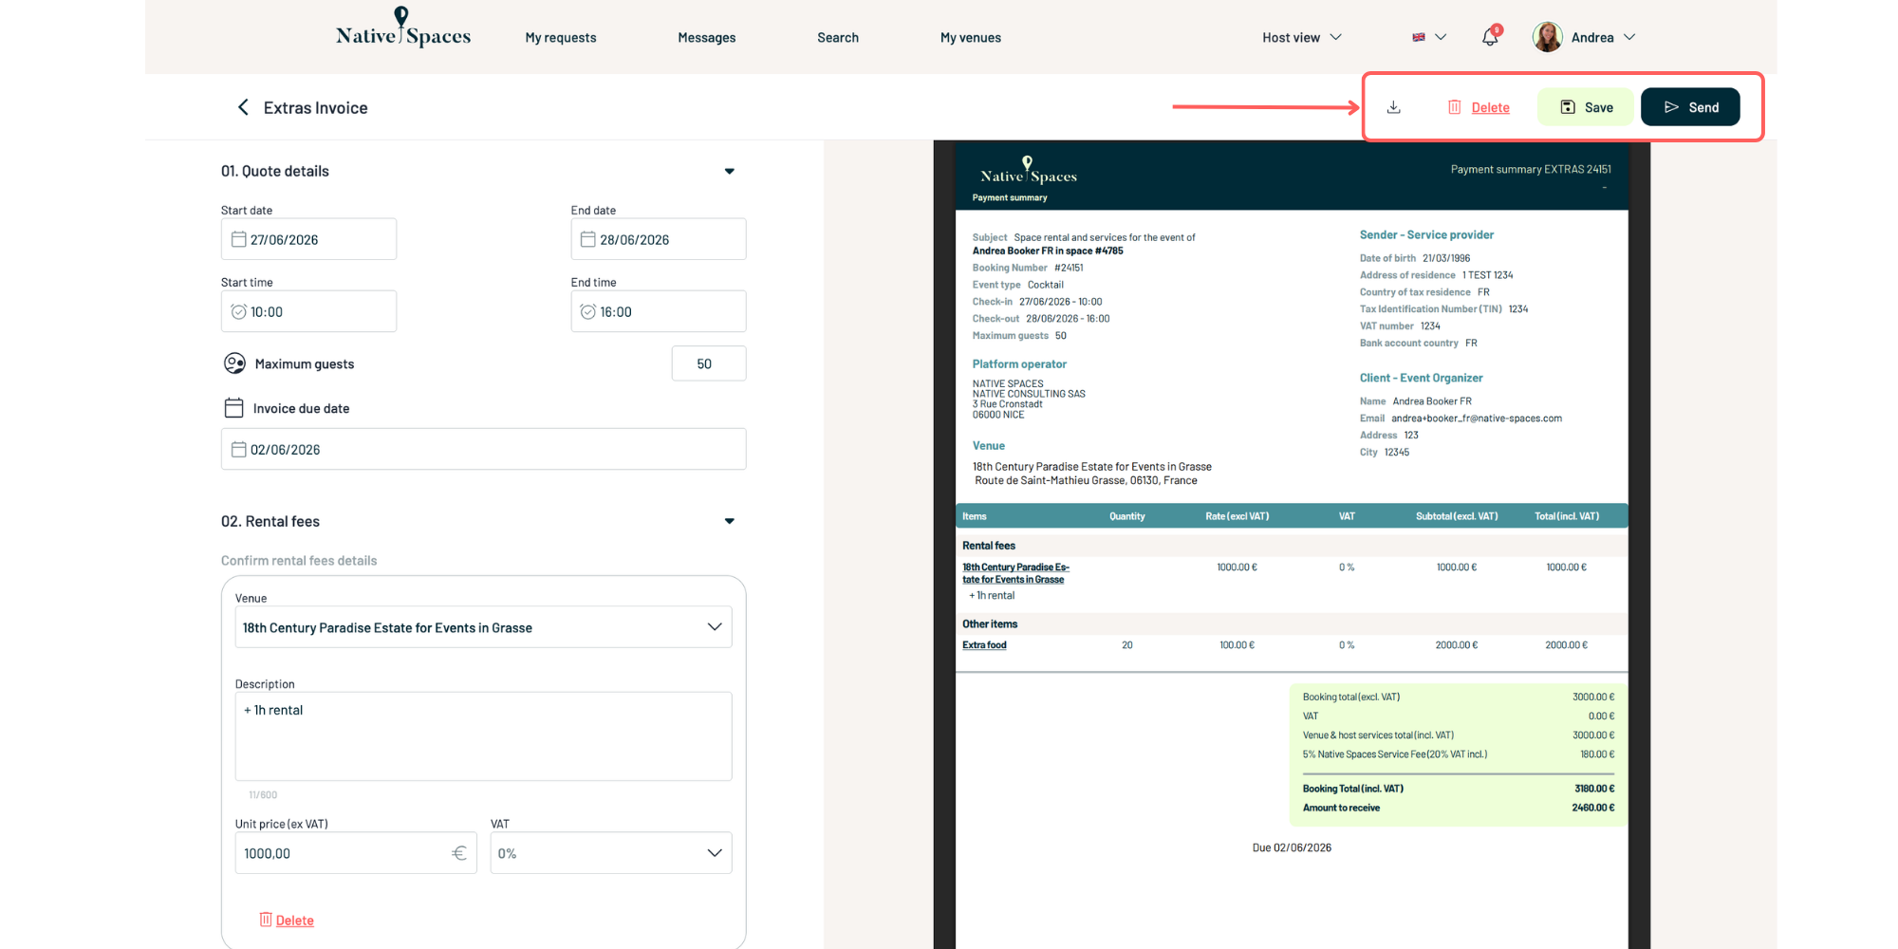Open notifications bell
1898x949 pixels.
click(1491, 37)
